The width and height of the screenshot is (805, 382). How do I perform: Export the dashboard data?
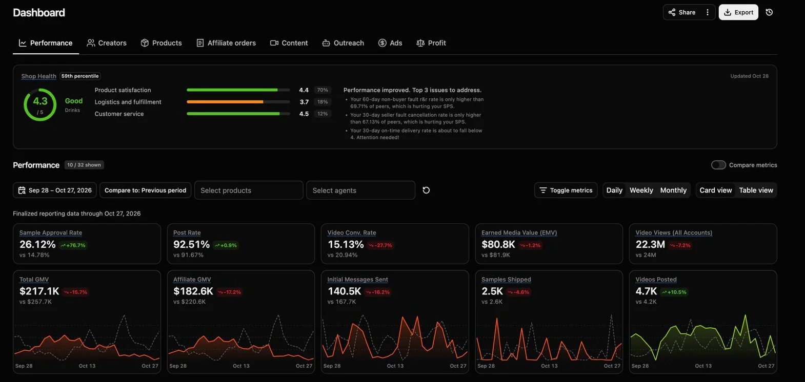tap(738, 12)
